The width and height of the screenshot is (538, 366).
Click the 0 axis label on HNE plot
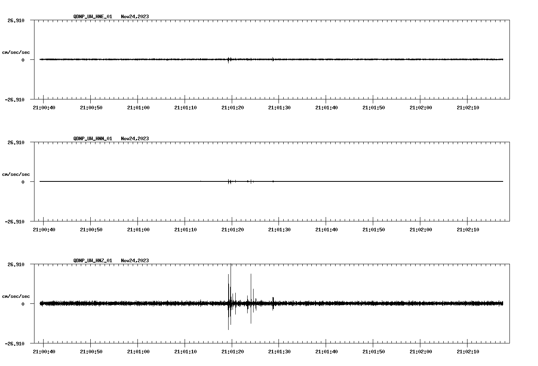pyautogui.click(x=23, y=60)
